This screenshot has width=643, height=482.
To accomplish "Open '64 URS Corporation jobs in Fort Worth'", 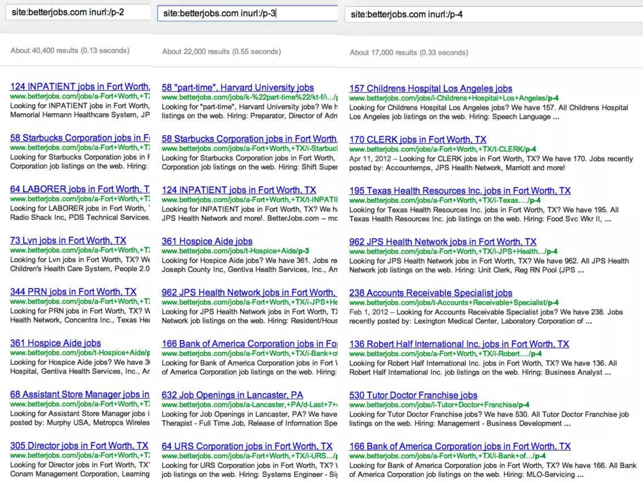I will click(x=247, y=446).
